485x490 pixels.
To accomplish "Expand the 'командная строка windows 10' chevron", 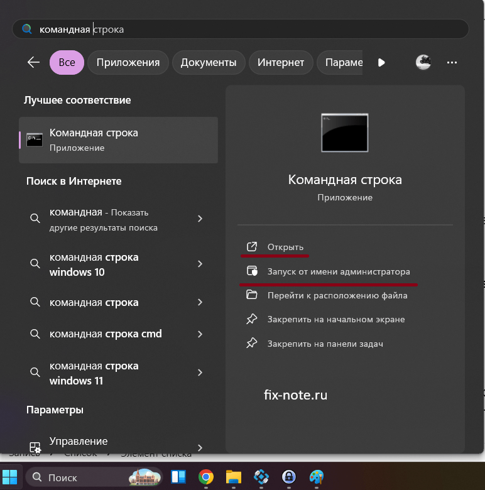I will click(x=200, y=264).
